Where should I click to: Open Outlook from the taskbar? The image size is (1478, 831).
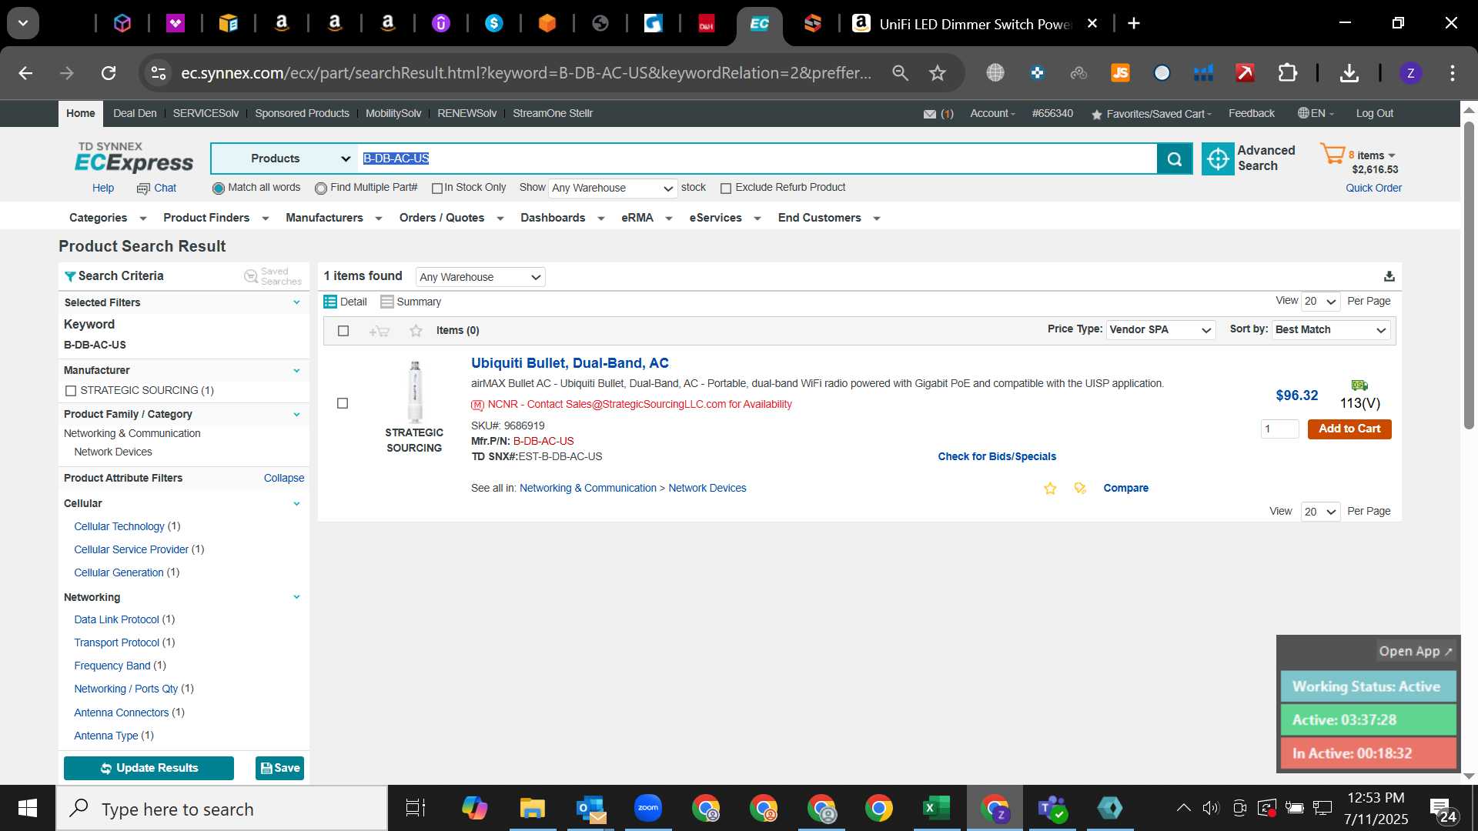click(x=590, y=808)
